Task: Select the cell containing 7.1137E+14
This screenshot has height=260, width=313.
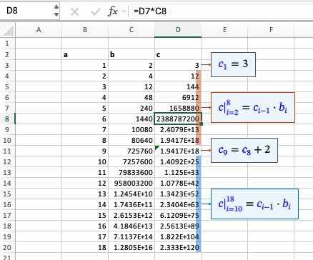Action: 131,236
